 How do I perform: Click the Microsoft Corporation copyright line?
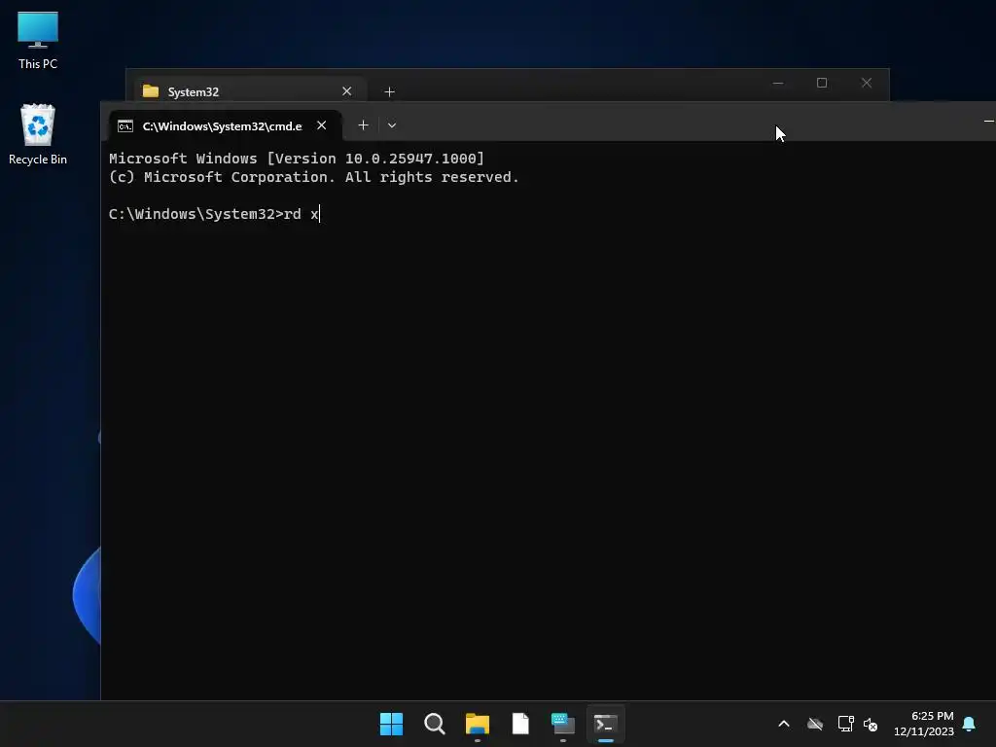[x=314, y=177]
